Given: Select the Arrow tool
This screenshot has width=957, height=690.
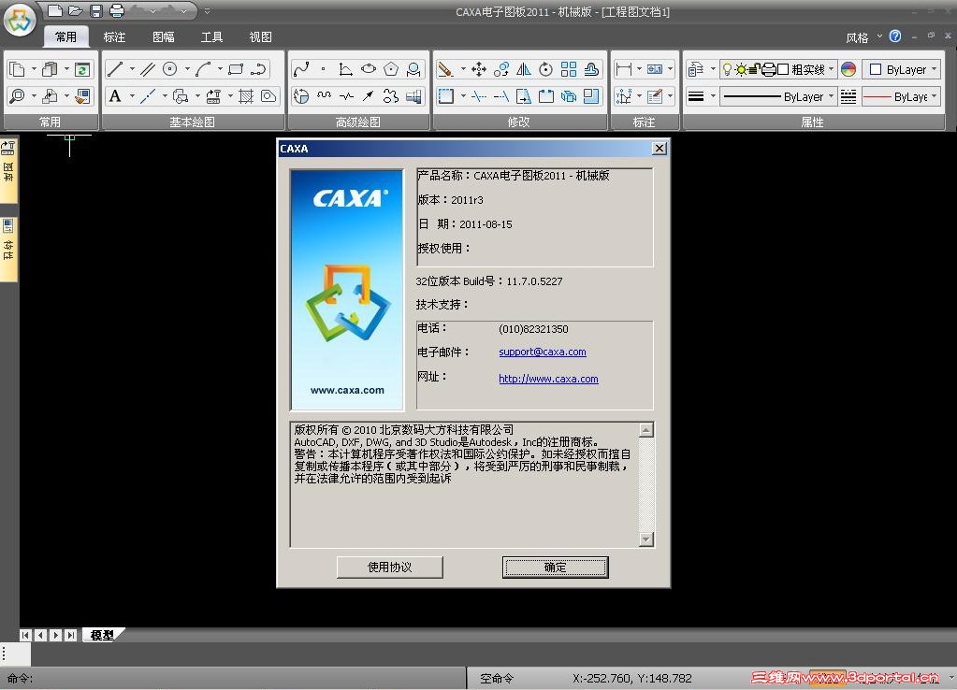Looking at the screenshot, I should [x=369, y=95].
